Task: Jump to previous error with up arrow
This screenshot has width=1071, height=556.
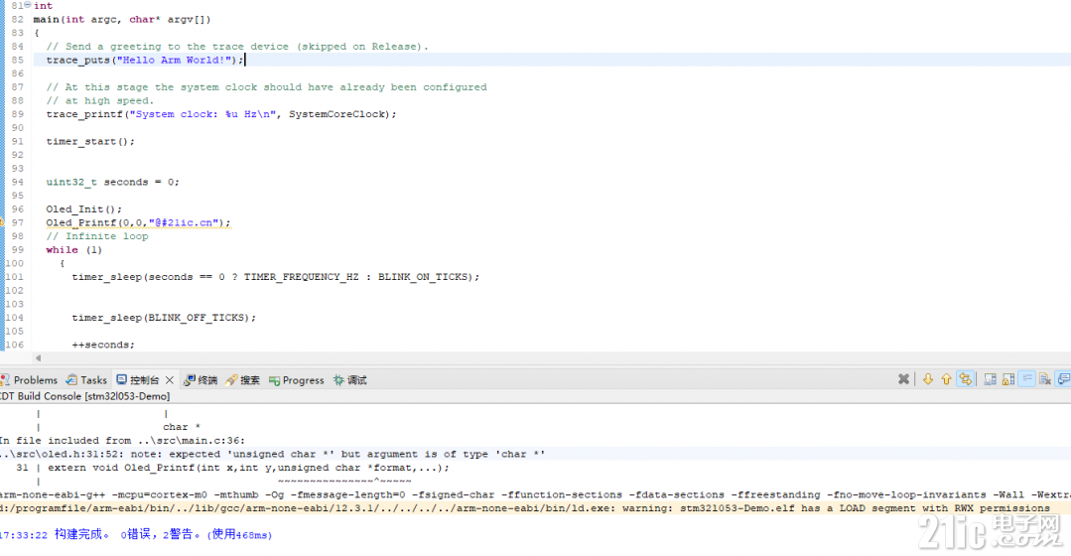Action: click(x=946, y=379)
